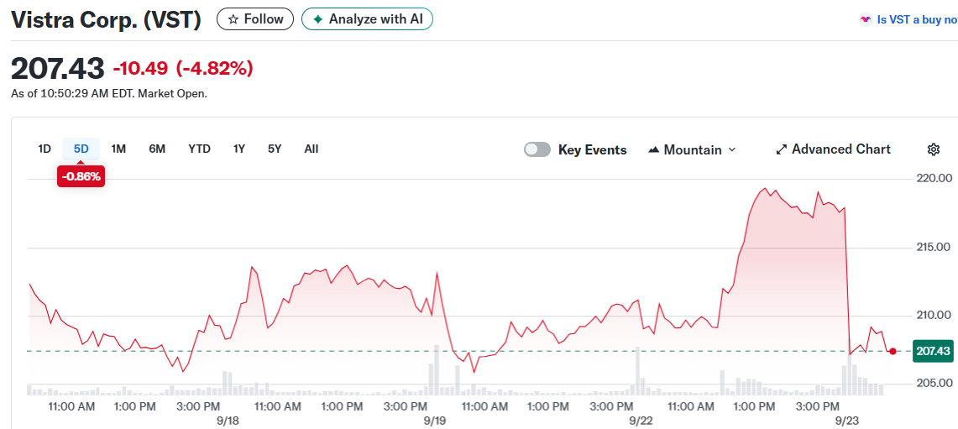The image size is (958, 429).
Task: Click the Mountain chart type icon
Action: pyautogui.click(x=654, y=149)
